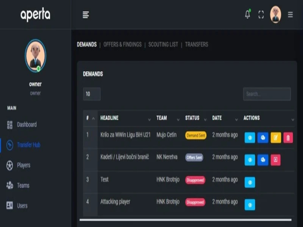View the Kadeti / Lijevi bočni branič demand
Screen dimensions: 303x227
pos(250,160)
